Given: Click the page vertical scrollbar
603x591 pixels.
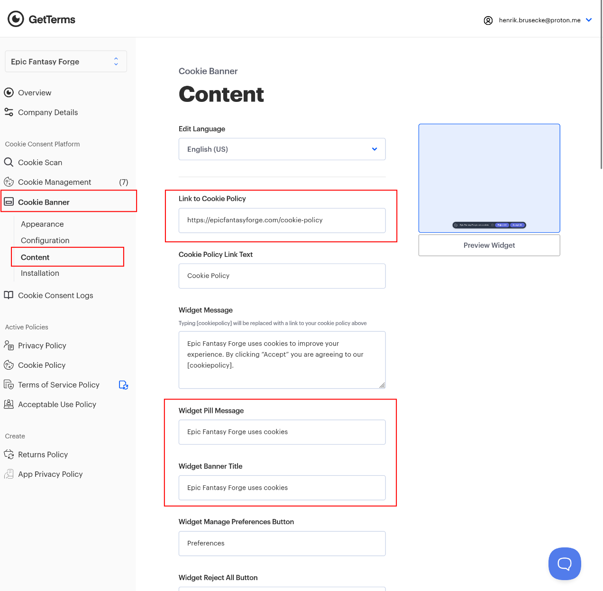Looking at the screenshot, I should [x=601, y=84].
